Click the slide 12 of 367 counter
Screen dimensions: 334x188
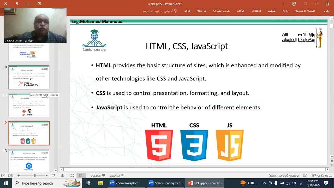[x=322, y=175]
